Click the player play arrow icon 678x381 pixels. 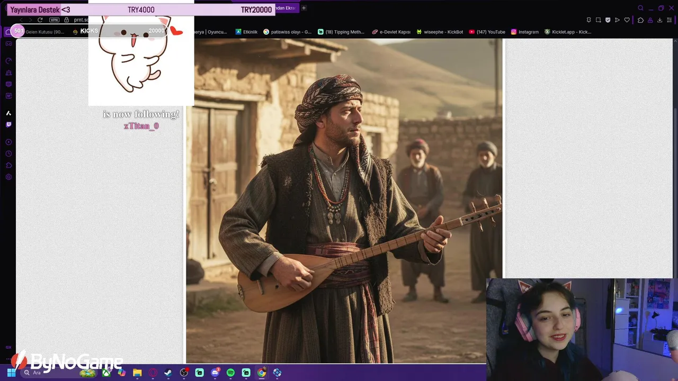tap(617, 20)
